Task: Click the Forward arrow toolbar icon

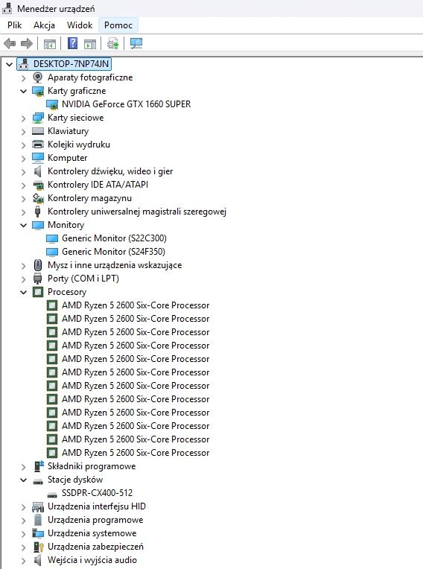Action: coord(27,44)
